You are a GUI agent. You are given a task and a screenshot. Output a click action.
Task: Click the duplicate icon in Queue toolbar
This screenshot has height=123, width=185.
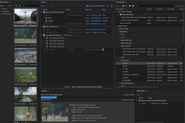pyautogui.click(x=51, y=6)
